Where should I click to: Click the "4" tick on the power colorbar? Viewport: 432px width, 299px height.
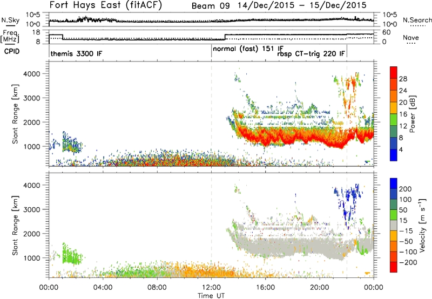point(401,149)
